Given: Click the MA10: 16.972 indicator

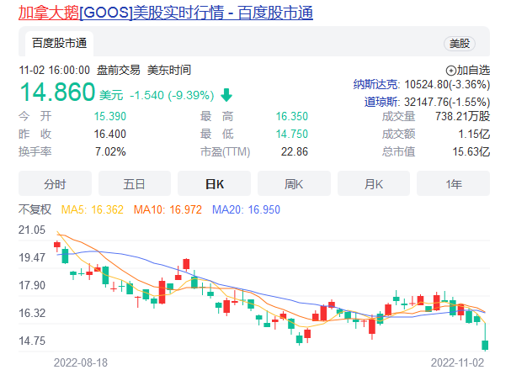Looking at the screenshot, I should pyautogui.click(x=168, y=209).
